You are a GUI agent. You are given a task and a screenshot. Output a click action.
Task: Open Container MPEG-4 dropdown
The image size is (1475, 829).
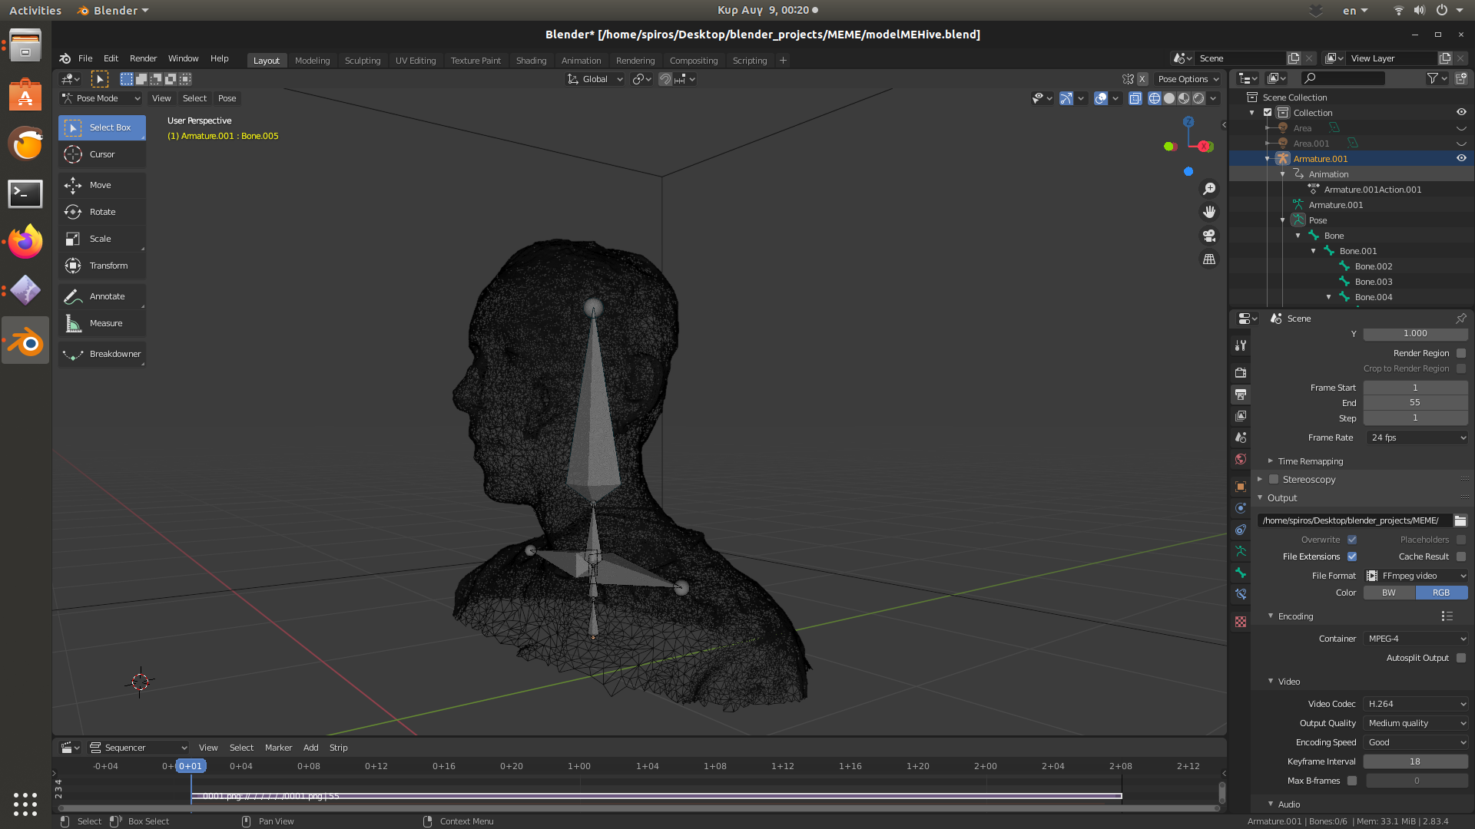pyautogui.click(x=1416, y=639)
